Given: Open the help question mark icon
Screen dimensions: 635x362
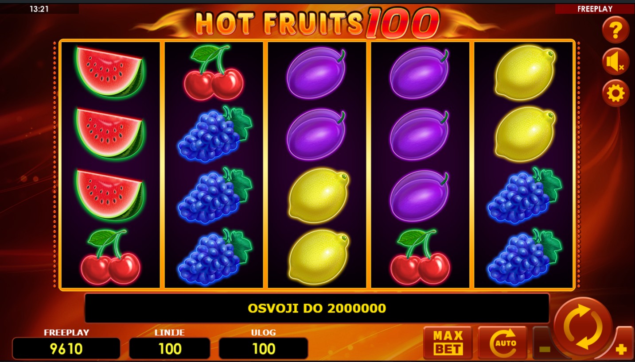Looking at the screenshot, I should pyautogui.click(x=616, y=30).
